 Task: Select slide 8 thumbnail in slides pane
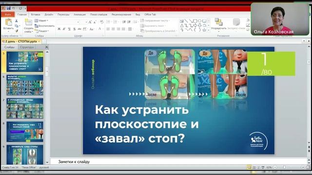pyautogui.click(x=25, y=132)
